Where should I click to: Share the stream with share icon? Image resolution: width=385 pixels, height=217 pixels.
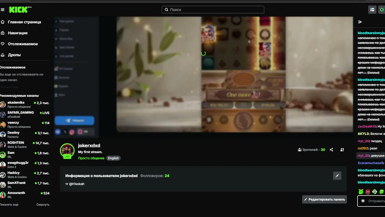click(x=331, y=150)
